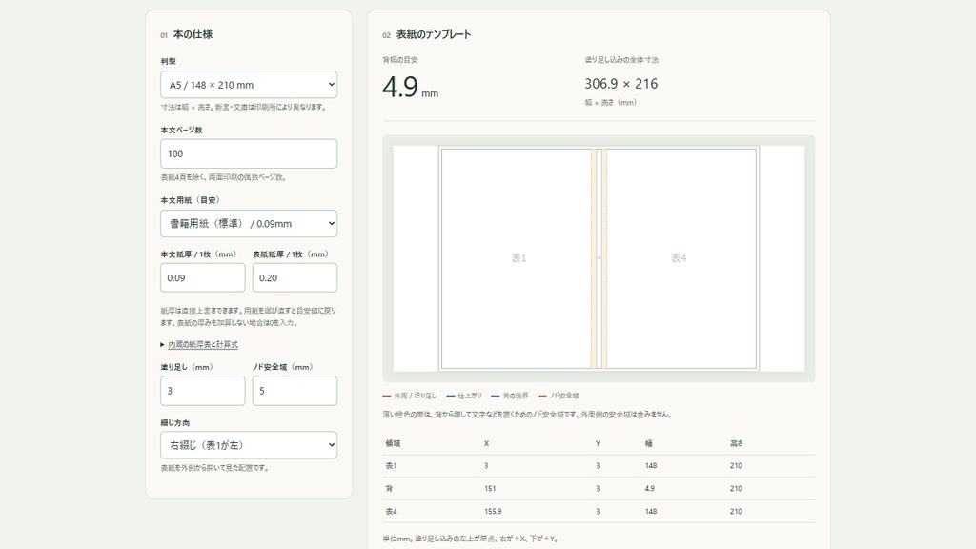Click the 表1 row label in table

pos(391,465)
